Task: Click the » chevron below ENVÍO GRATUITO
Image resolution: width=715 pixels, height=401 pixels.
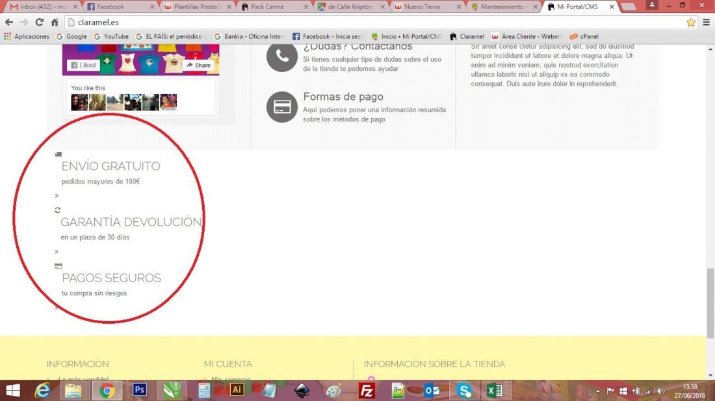Action: (57, 196)
